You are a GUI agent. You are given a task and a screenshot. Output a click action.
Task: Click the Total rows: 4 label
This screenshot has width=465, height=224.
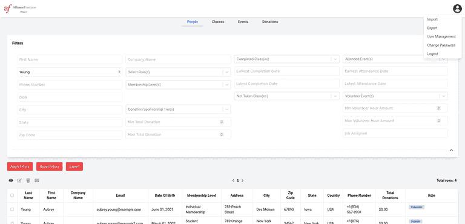pos(447,180)
